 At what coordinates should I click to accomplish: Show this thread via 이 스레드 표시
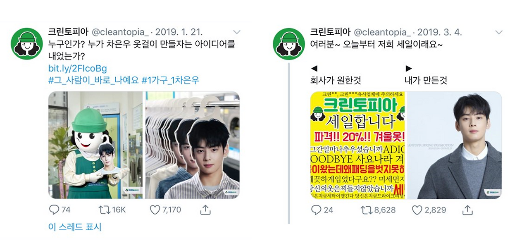coord(75,227)
